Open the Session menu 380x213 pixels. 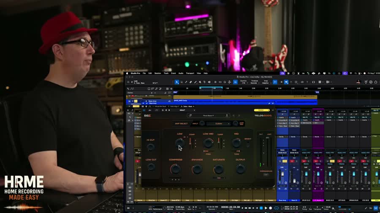158,73
